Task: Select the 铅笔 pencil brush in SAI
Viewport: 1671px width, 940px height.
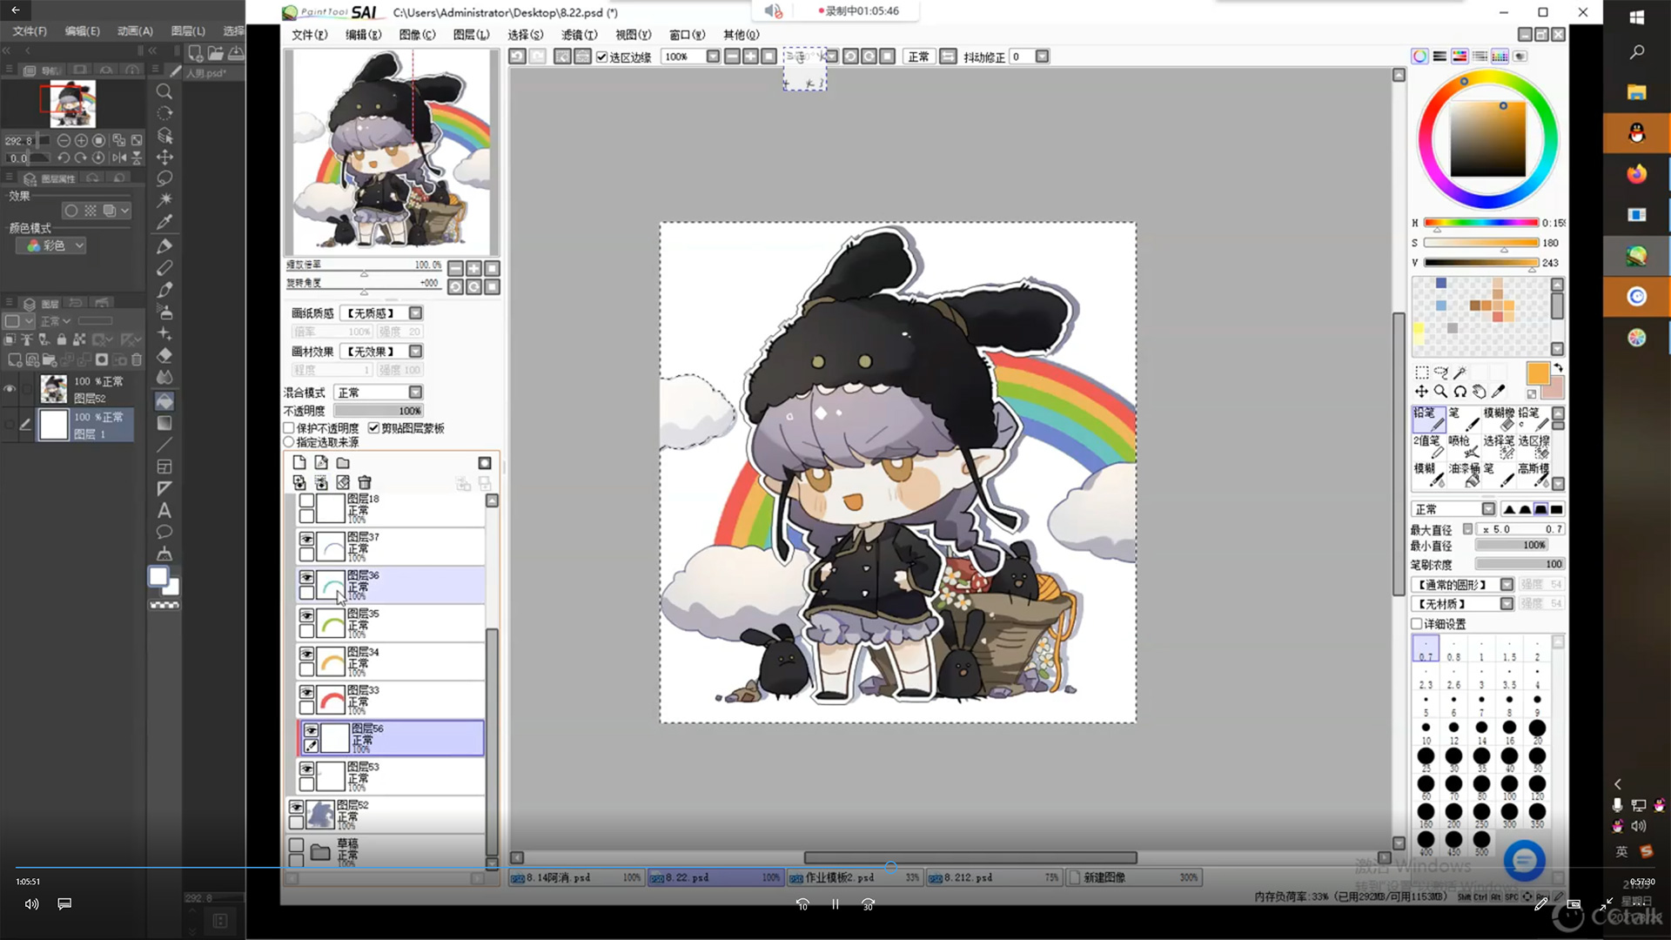Action: pos(1428,419)
